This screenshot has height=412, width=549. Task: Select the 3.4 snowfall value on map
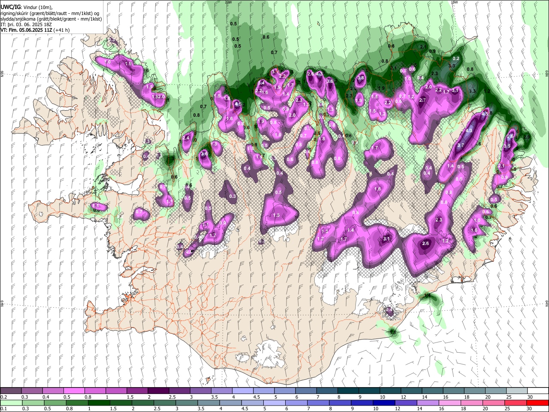[x=261, y=82]
